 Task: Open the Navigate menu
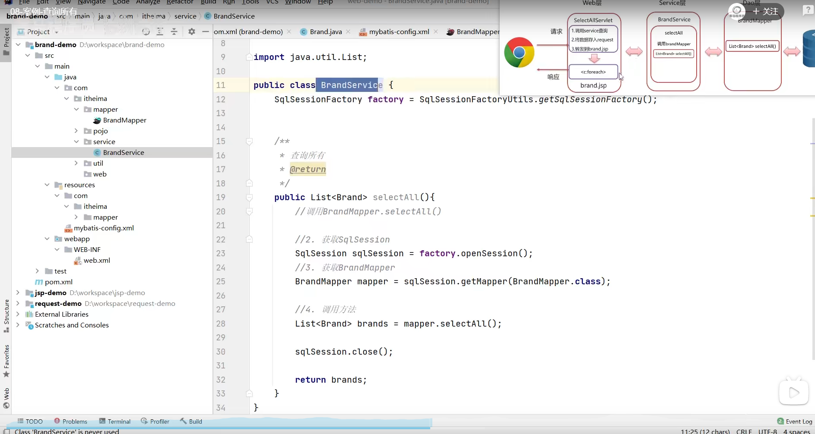pos(92,2)
